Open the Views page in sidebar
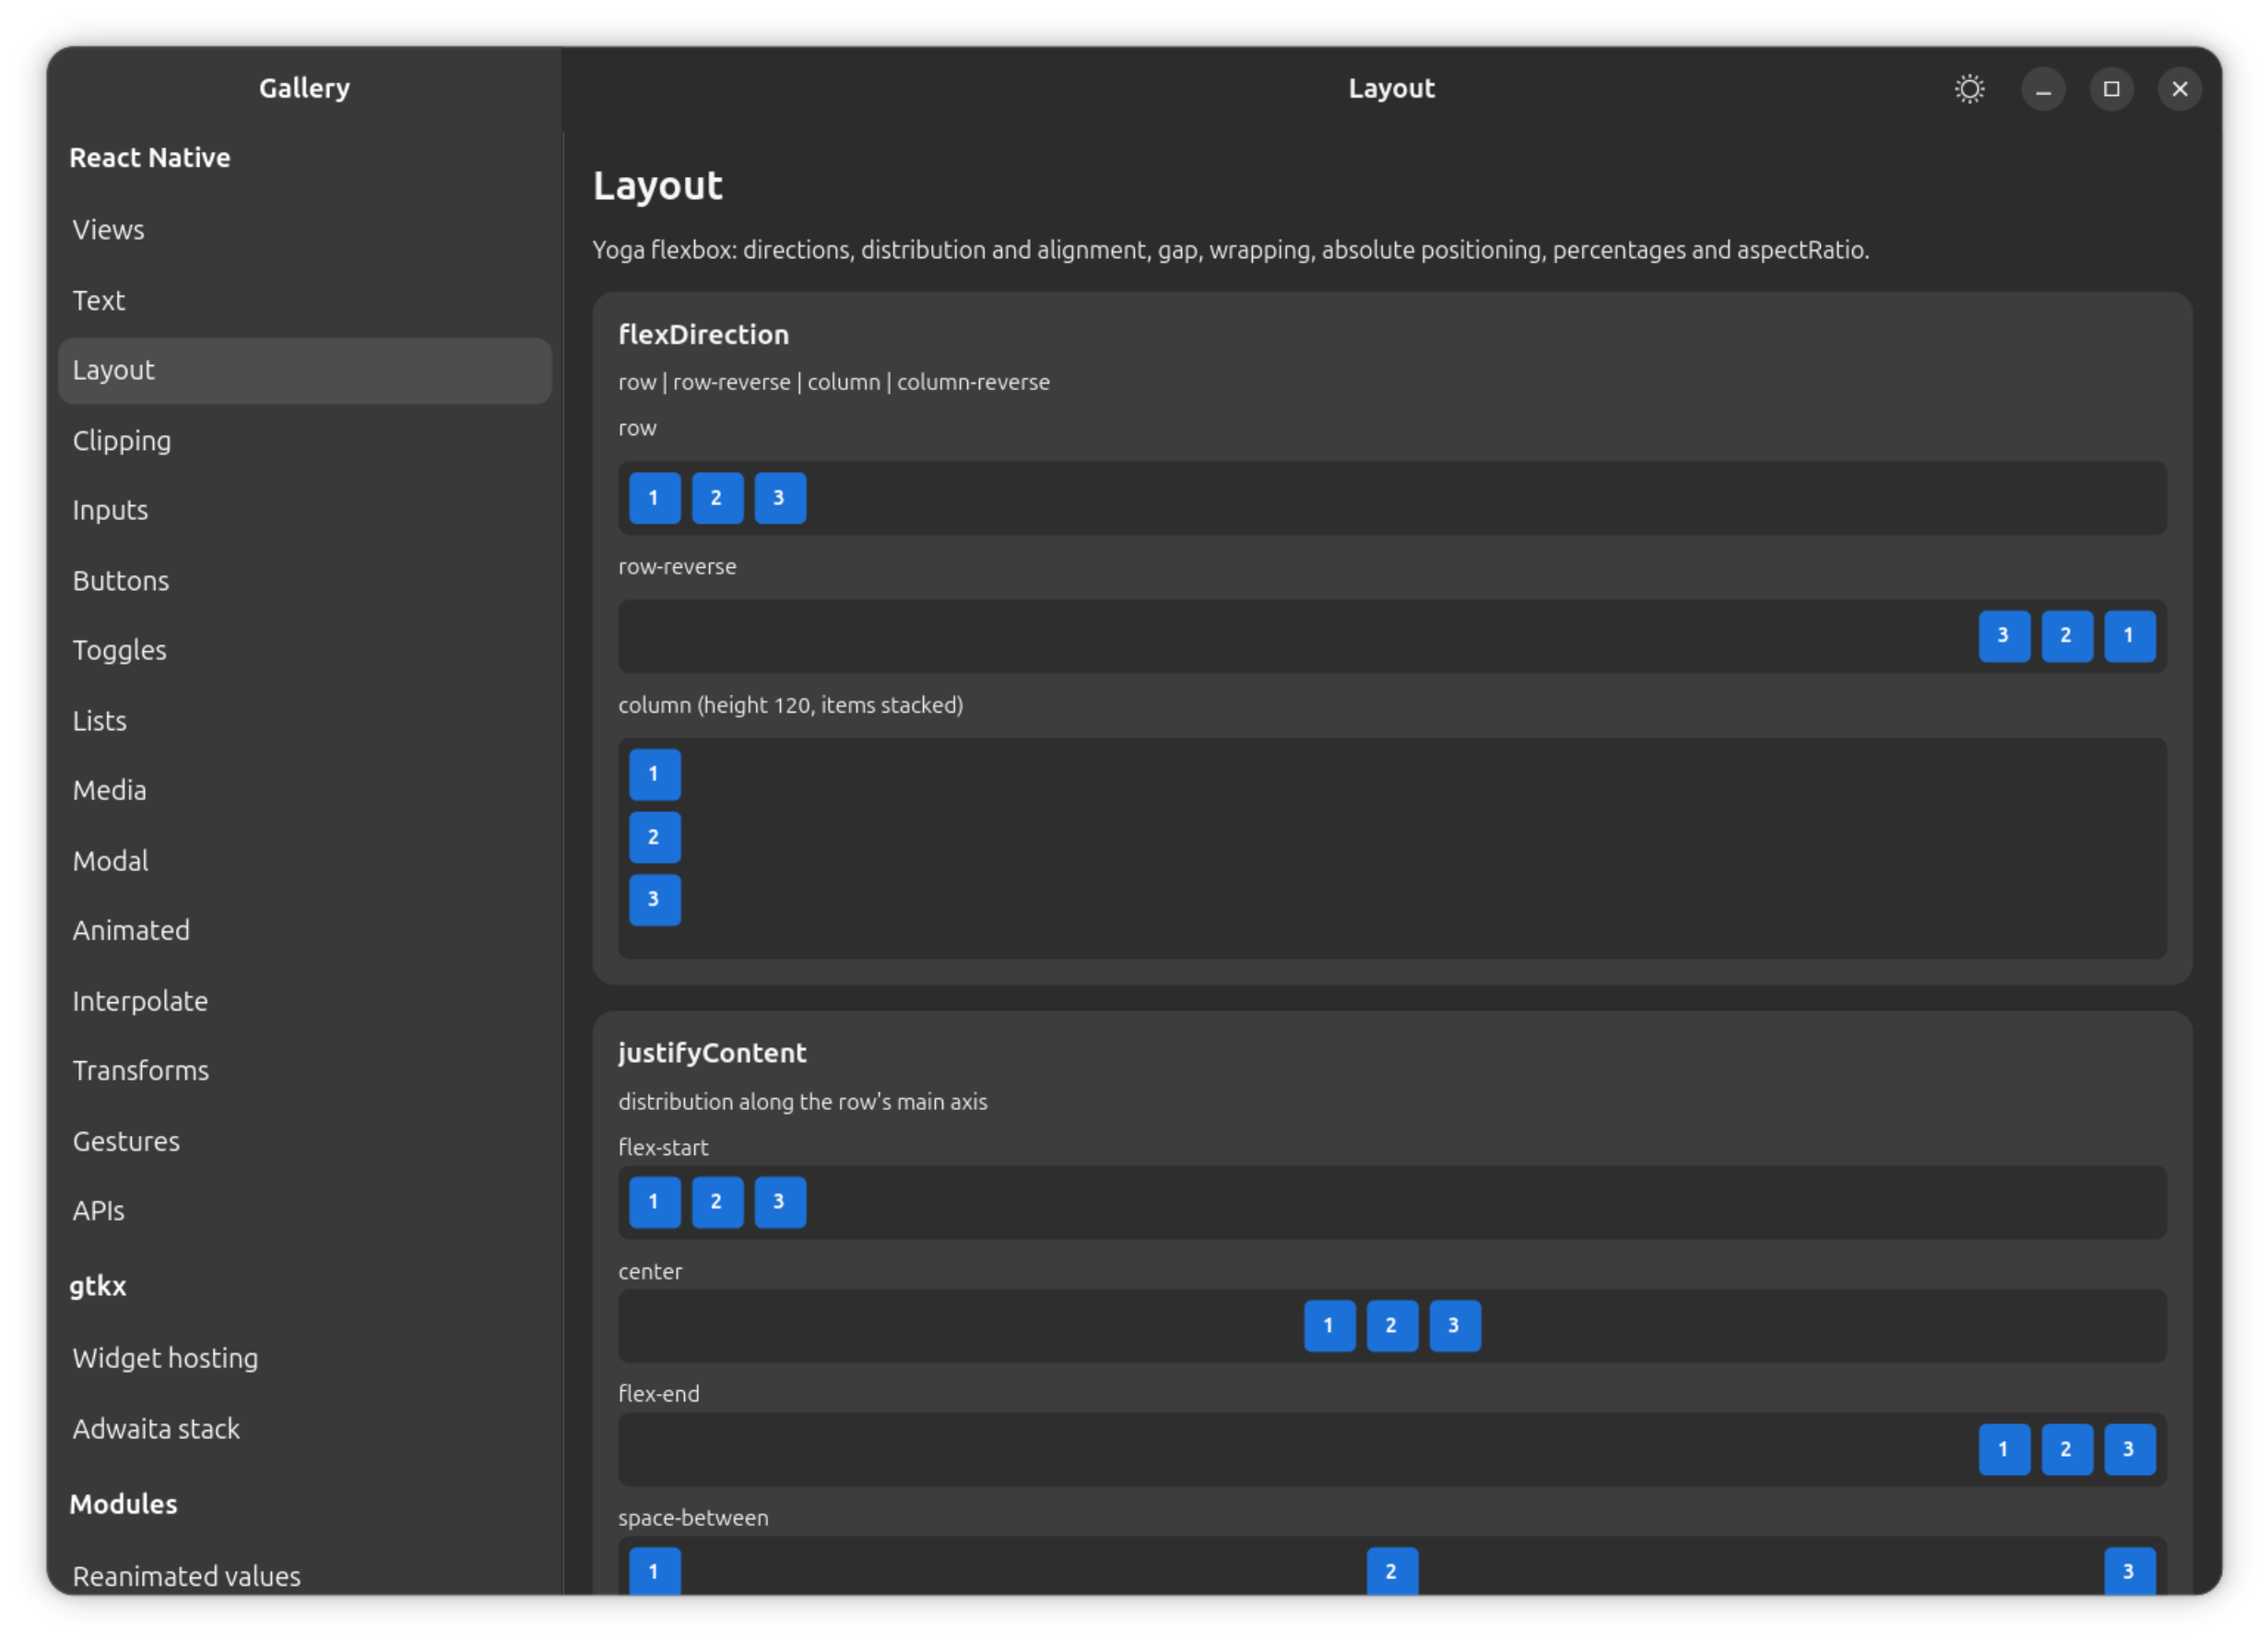2268x1641 pixels. (x=305, y=230)
